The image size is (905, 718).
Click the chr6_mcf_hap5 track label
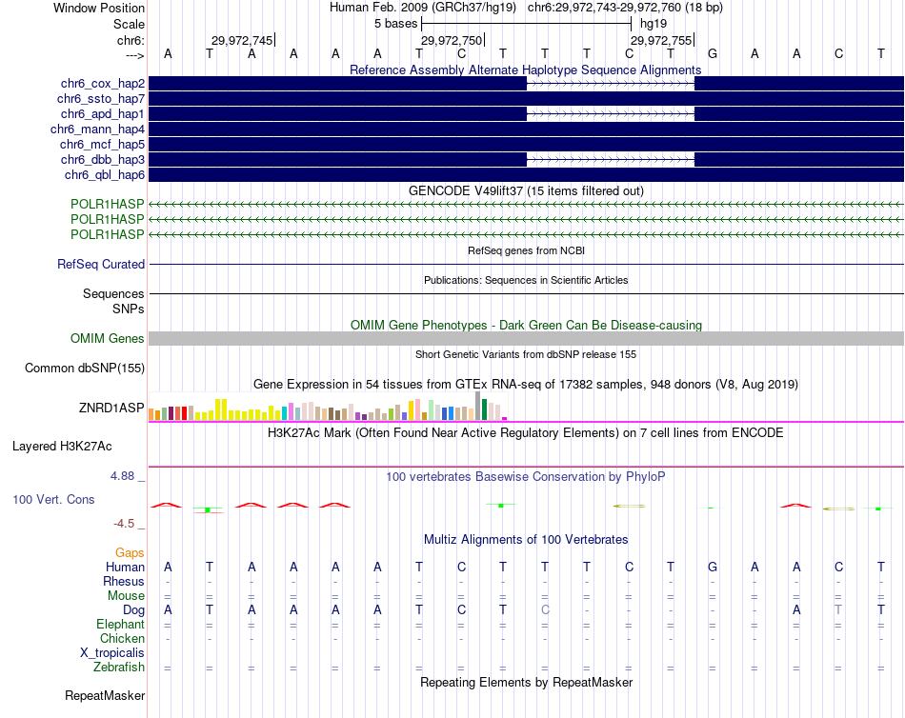[102, 145]
